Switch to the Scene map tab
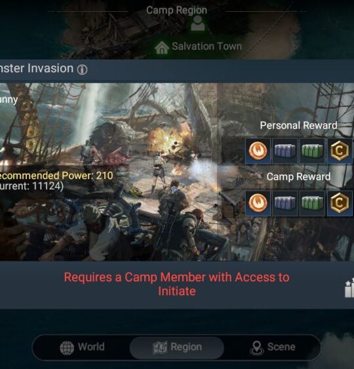 (x=273, y=347)
